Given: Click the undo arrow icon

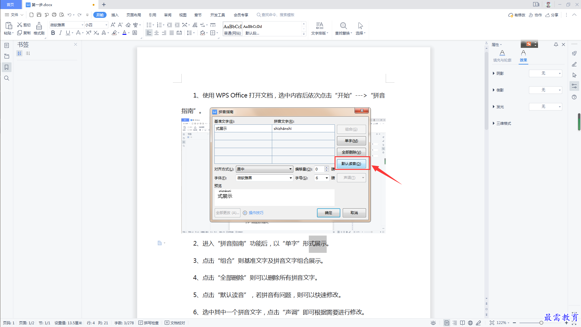Looking at the screenshot, I should point(69,15).
